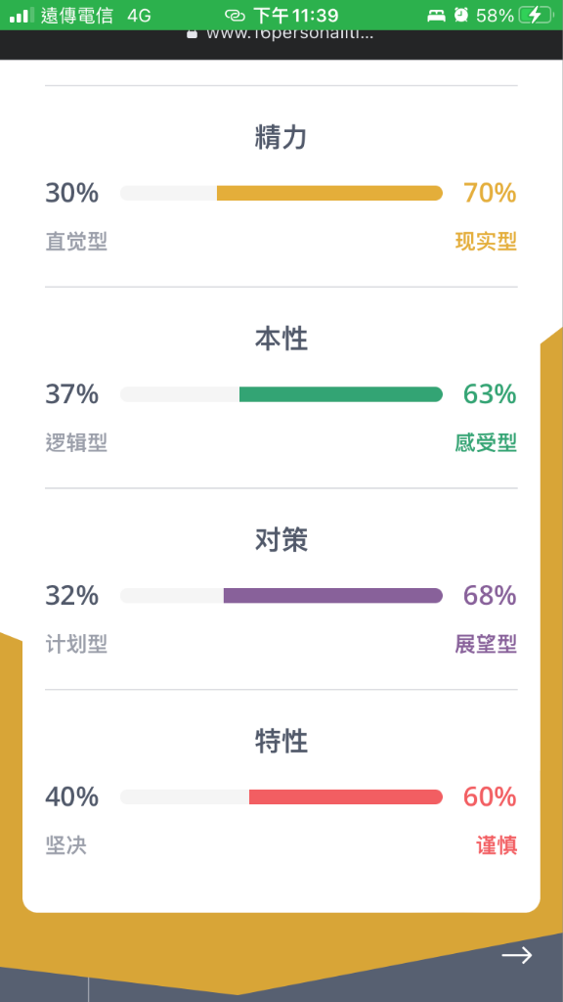Screen dimensions: 563x1002
Task: Select the 对策 purple progress bar
Action: tap(281, 596)
